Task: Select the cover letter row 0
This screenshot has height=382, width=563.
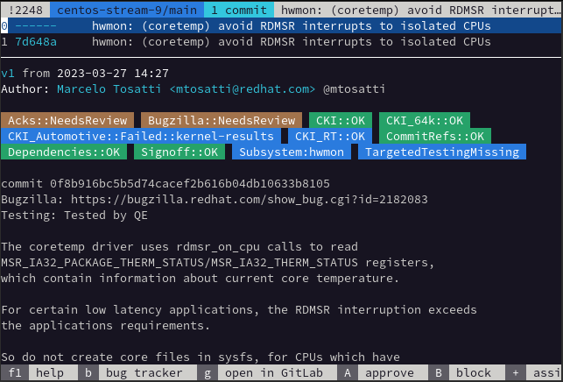Action: click(263, 25)
